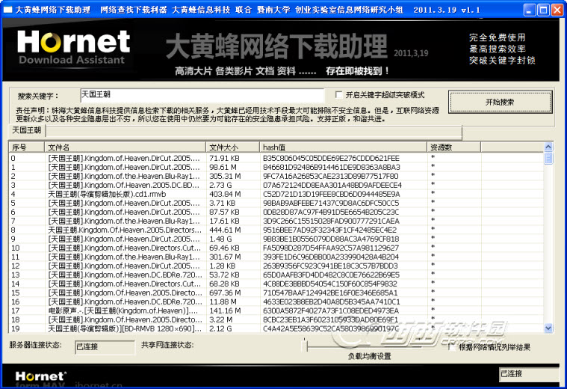Click the 开始搜索 search button
Screen dimensions: 567x389
point(500,102)
